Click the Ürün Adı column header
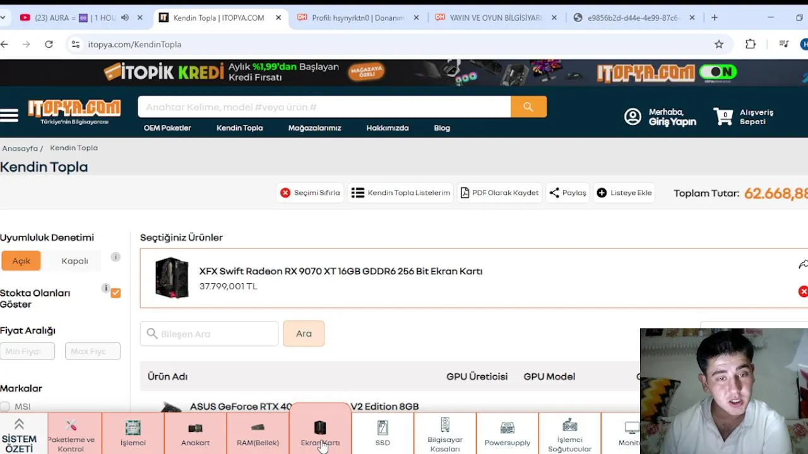Viewport: 808px width, 454px height. click(x=167, y=376)
